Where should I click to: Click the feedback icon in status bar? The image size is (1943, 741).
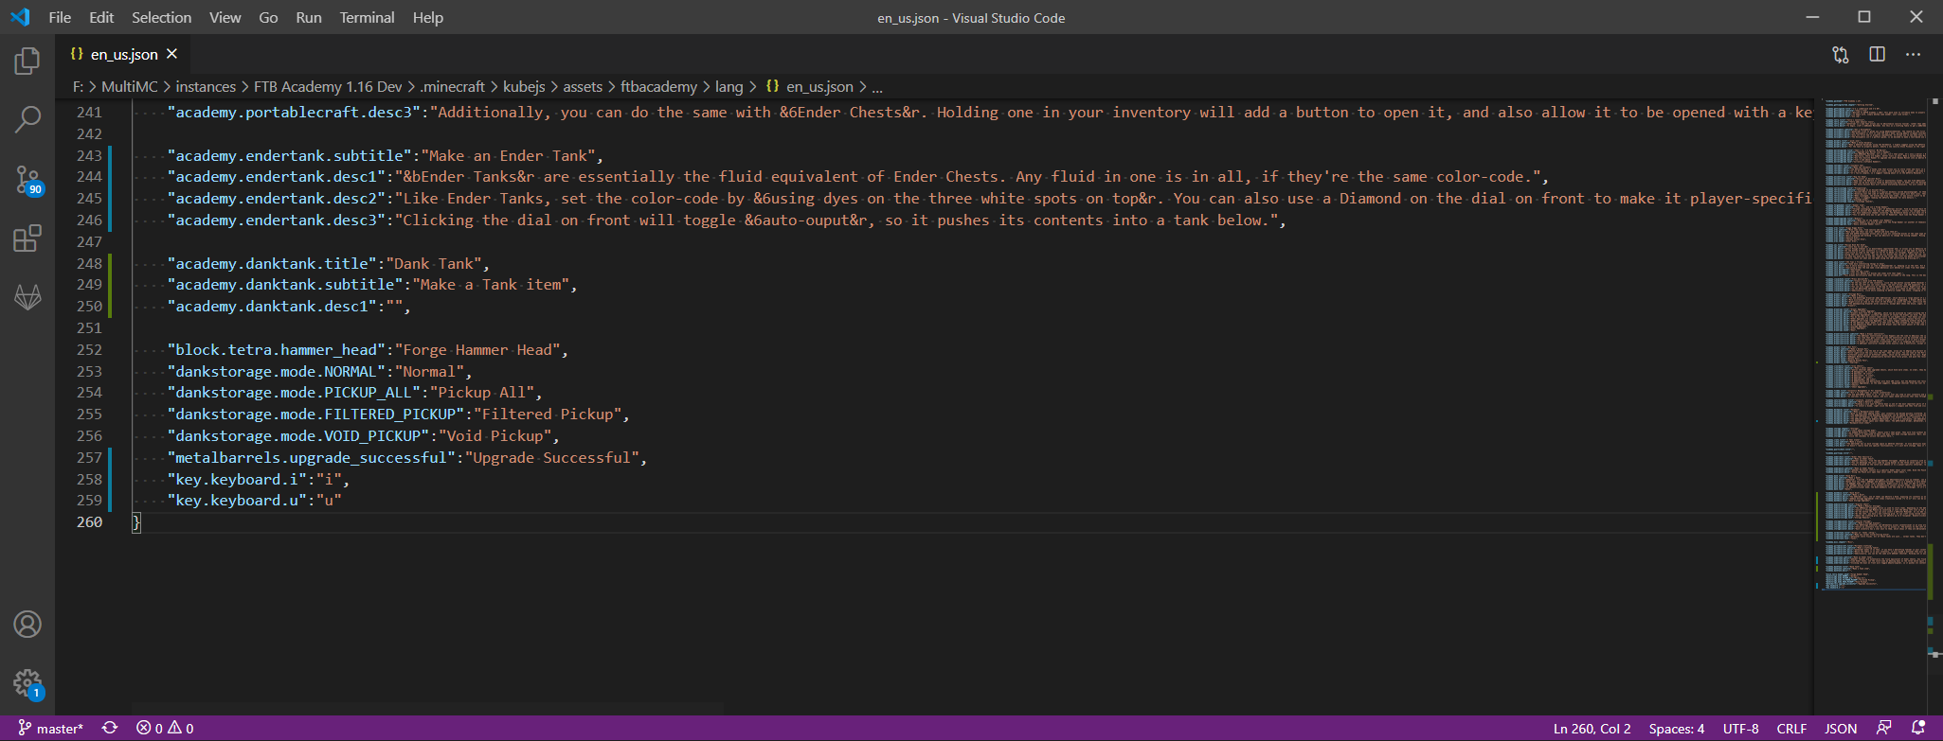pos(1883,728)
